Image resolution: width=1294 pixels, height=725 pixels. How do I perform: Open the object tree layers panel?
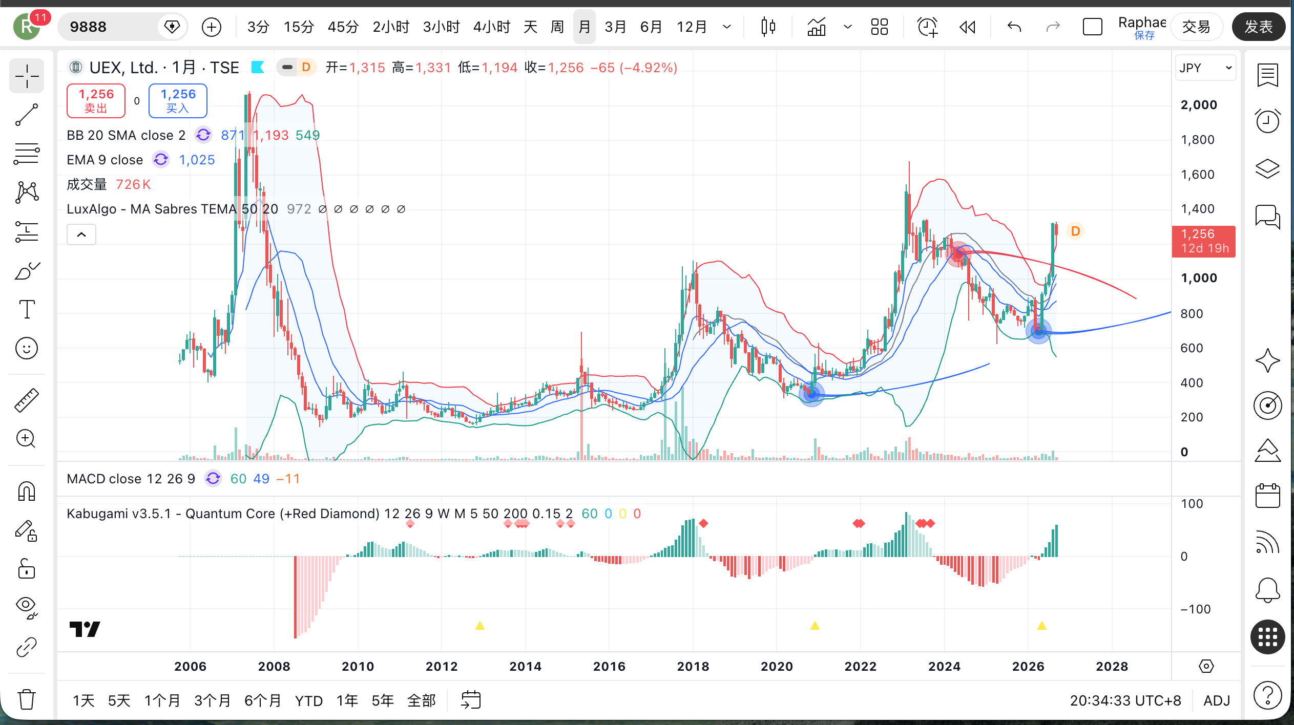(1267, 168)
